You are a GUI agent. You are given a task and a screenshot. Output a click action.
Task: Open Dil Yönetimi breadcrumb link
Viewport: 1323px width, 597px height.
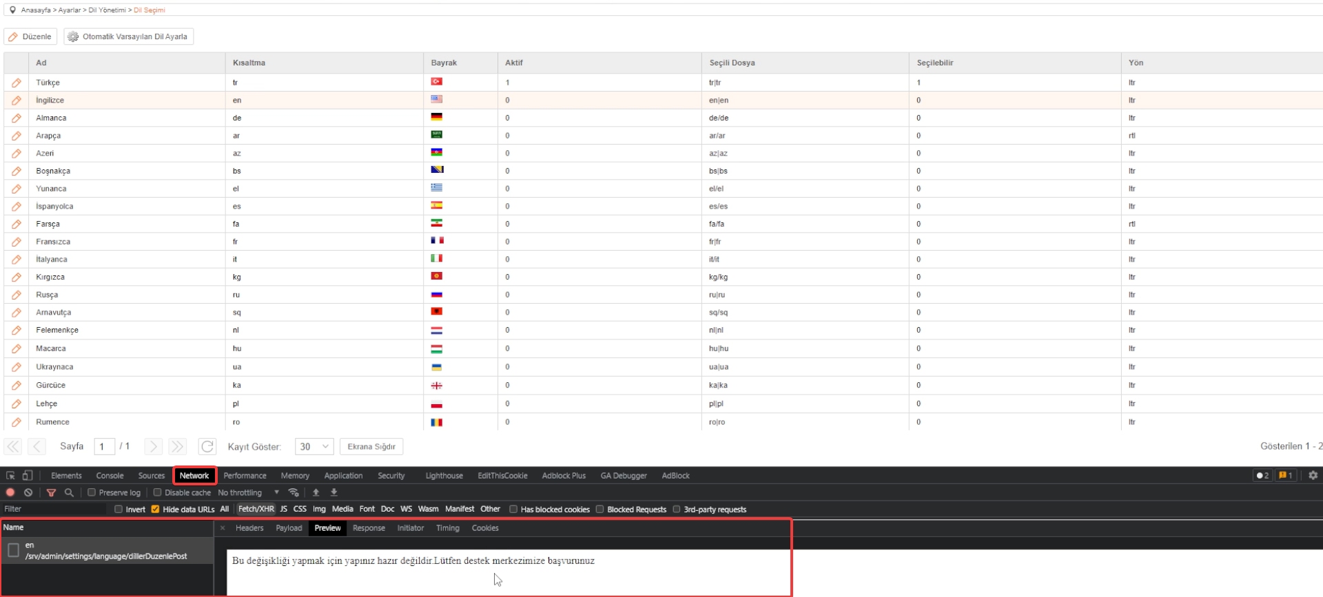tap(107, 10)
